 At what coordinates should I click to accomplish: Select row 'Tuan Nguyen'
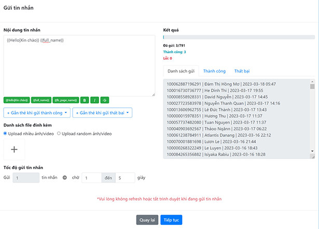pos(216,122)
